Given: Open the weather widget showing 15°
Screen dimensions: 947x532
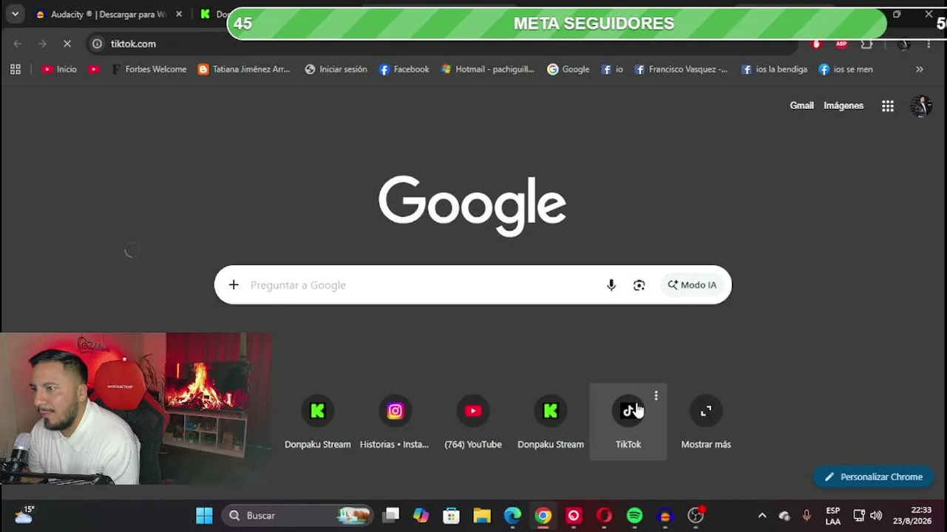Looking at the screenshot, I should click(24, 515).
